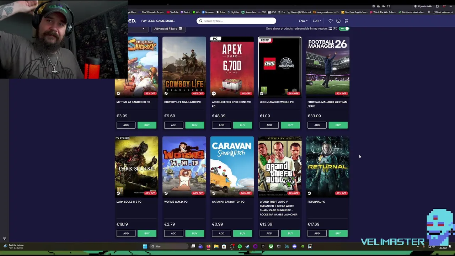The image size is (455, 256).
Task: Click Kirjaudu sisään sign-in button
Action: coord(423,6)
